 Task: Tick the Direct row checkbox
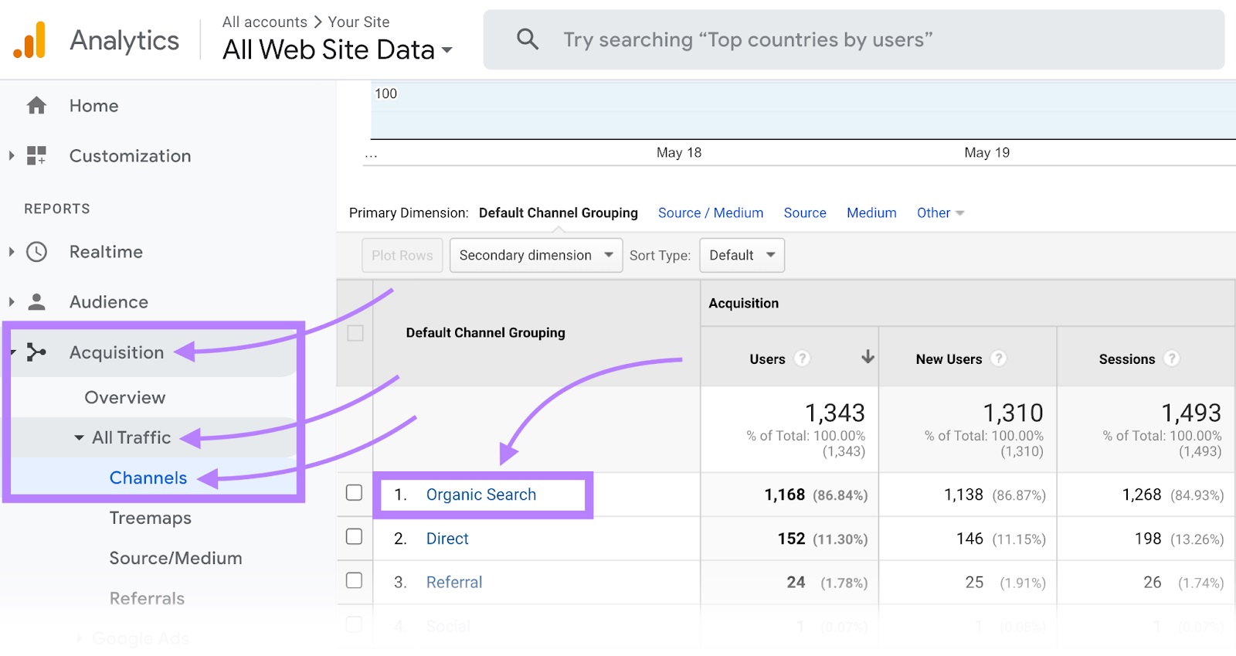[355, 537]
